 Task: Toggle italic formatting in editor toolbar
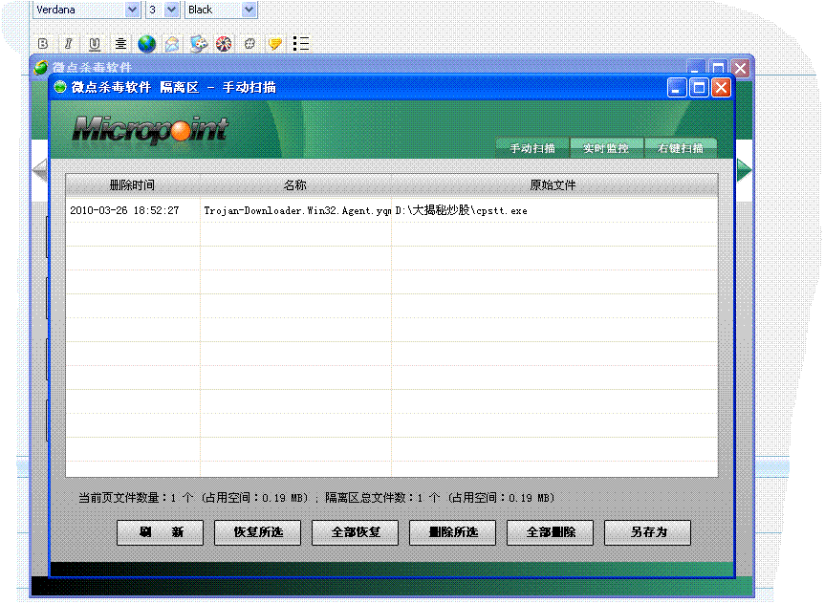[68, 44]
